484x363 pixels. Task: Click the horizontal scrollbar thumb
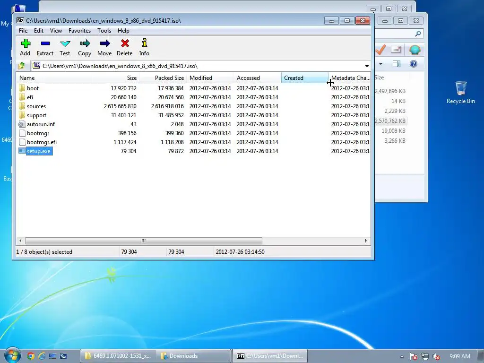(144, 241)
